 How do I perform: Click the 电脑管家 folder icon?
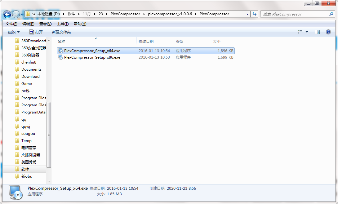click(17, 148)
